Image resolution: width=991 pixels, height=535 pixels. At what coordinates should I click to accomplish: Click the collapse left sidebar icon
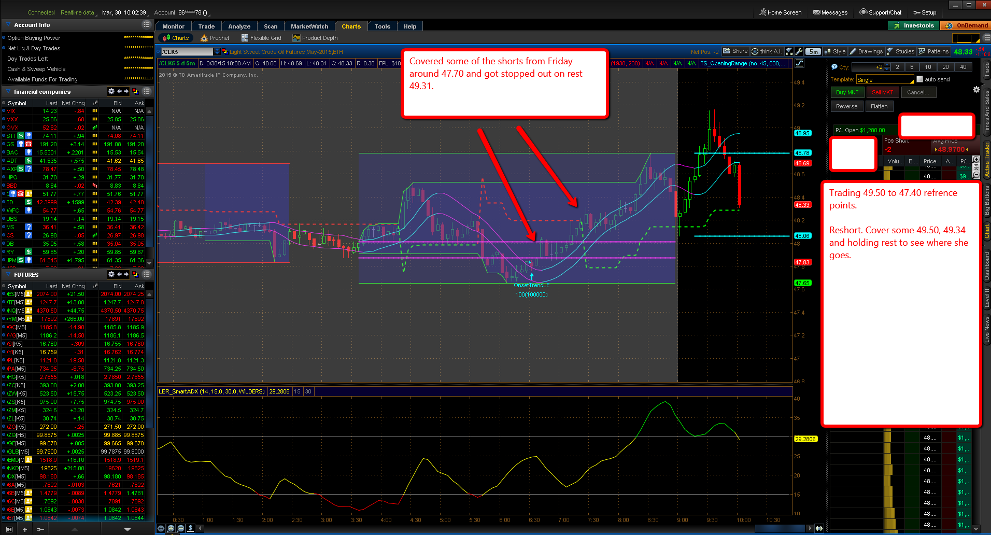pyautogui.click(x=9, y=529)
